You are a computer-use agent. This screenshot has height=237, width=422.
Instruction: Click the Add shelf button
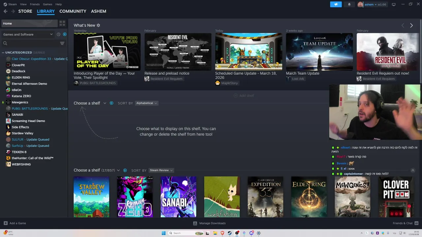(244, 95)
